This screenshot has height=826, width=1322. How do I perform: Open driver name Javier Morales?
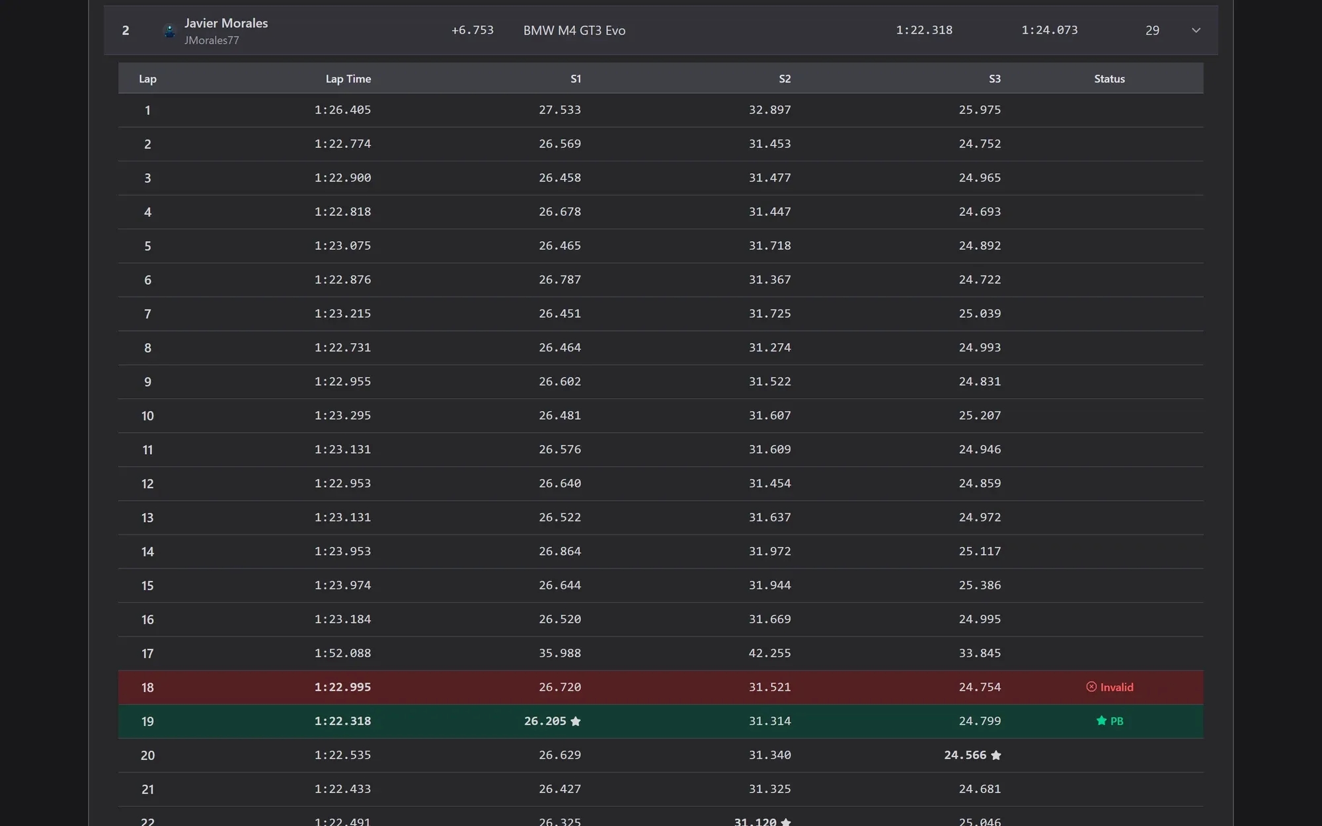click(226, 23)
